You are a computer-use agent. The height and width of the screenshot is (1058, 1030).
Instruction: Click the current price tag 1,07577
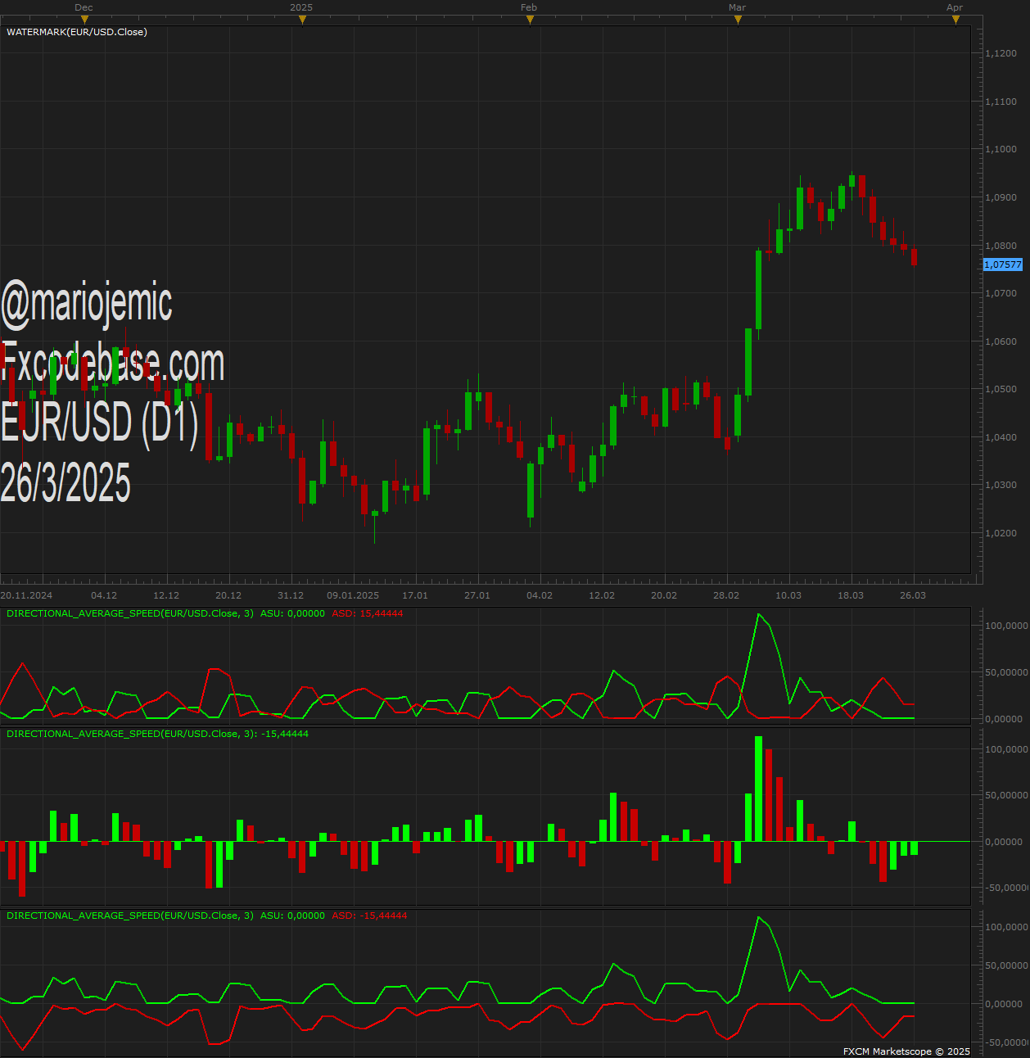(1002, 264)
